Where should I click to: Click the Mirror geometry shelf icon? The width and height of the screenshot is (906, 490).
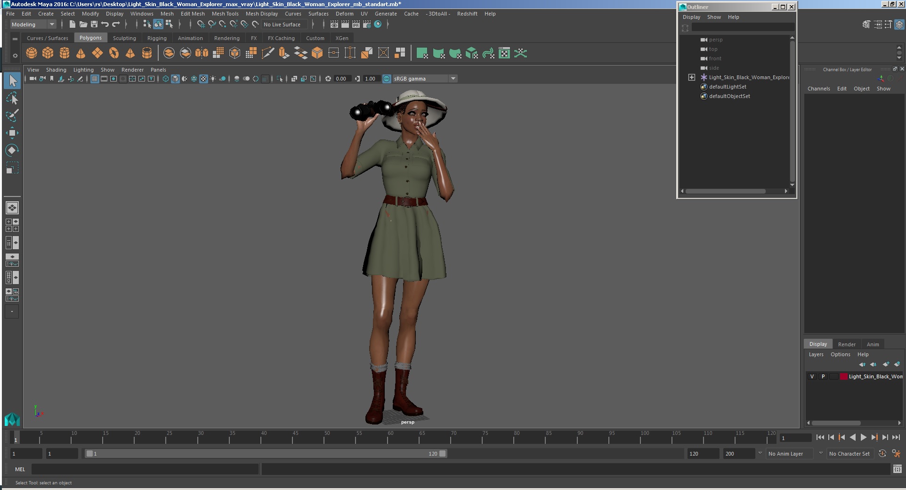point(202,53)
